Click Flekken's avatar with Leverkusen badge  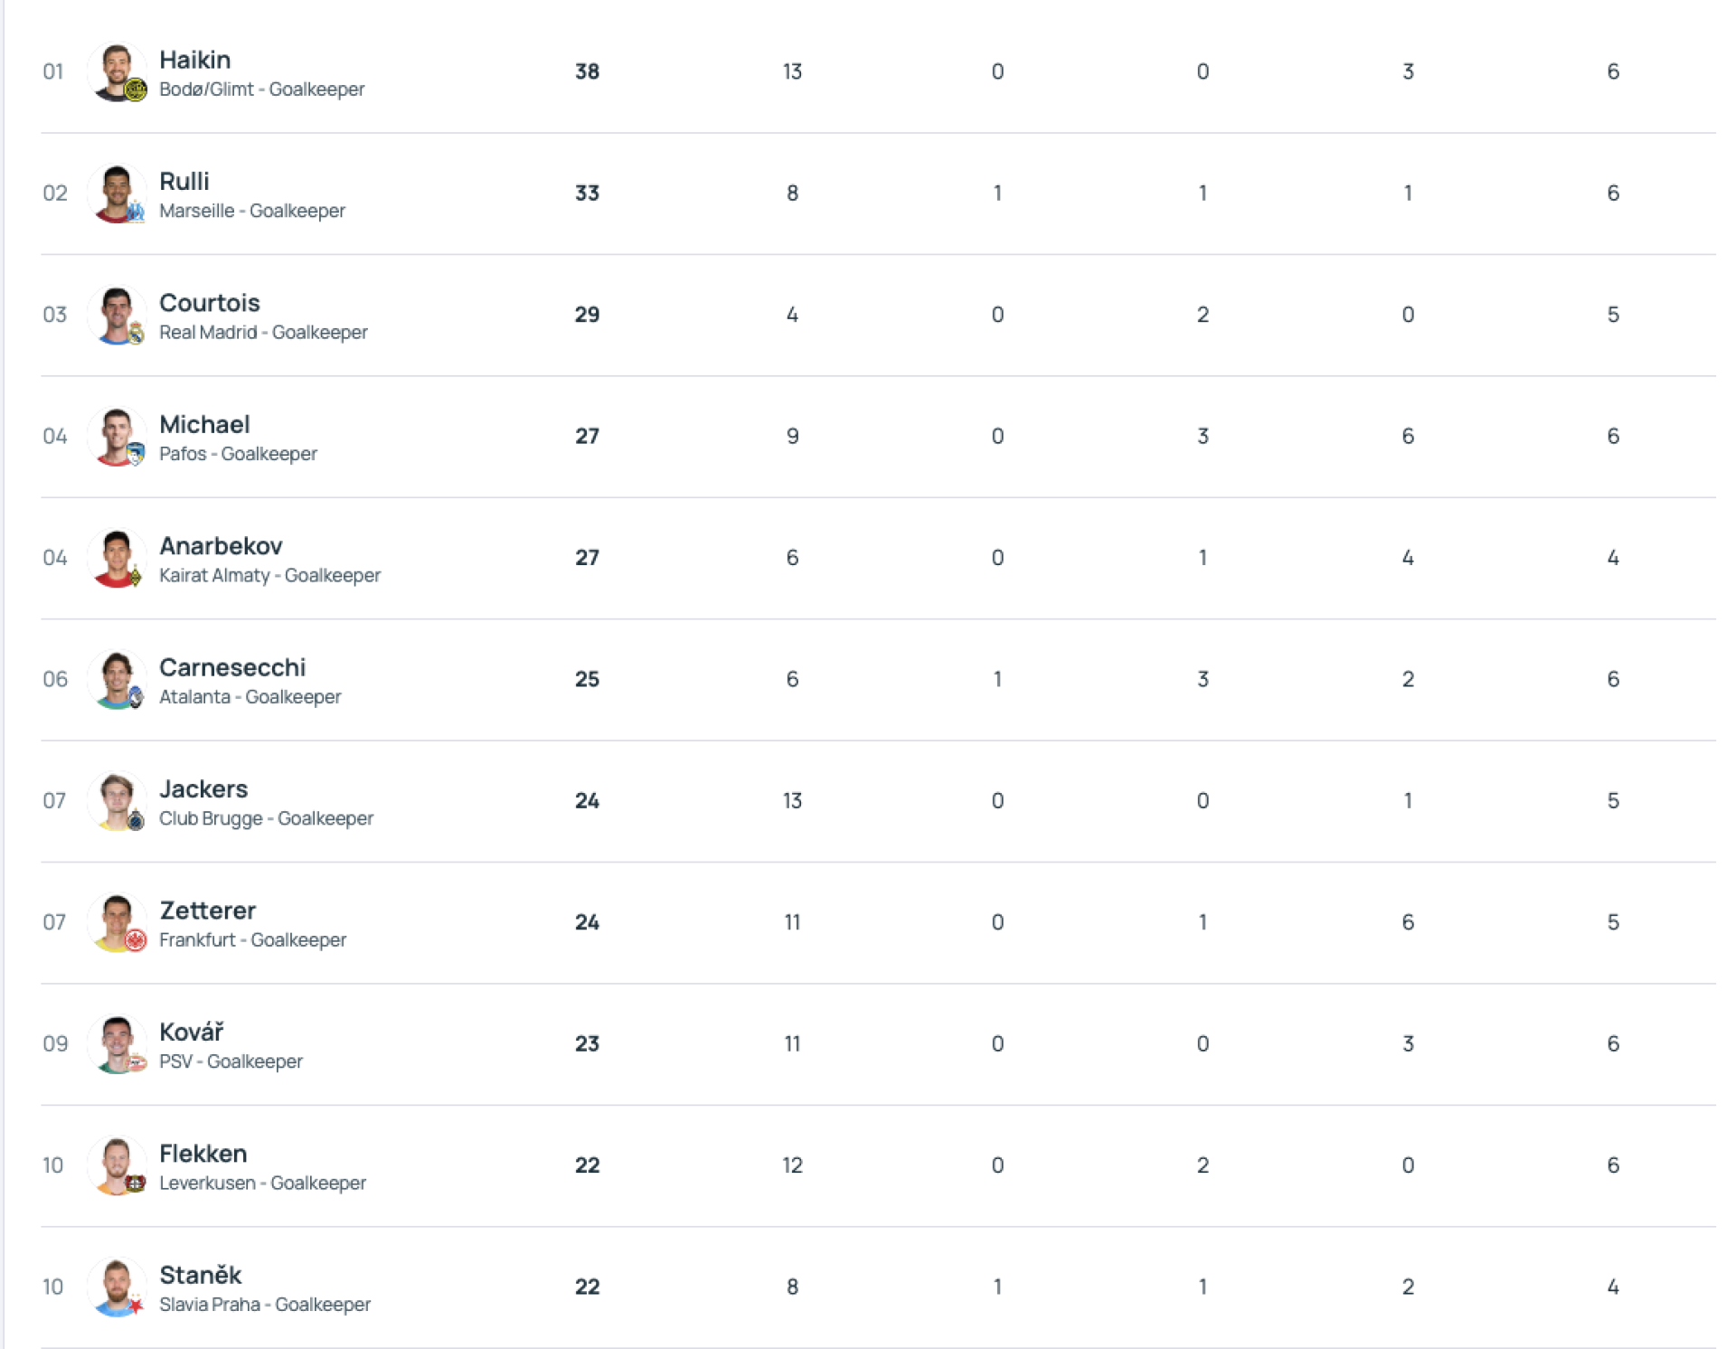(117, 1165)
